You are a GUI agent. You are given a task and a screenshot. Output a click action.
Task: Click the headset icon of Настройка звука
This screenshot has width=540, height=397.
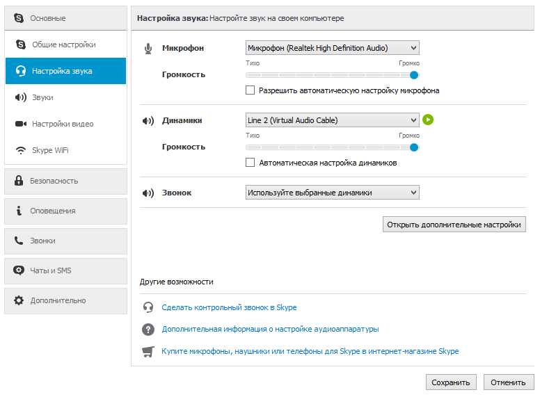tap(21, 71)
